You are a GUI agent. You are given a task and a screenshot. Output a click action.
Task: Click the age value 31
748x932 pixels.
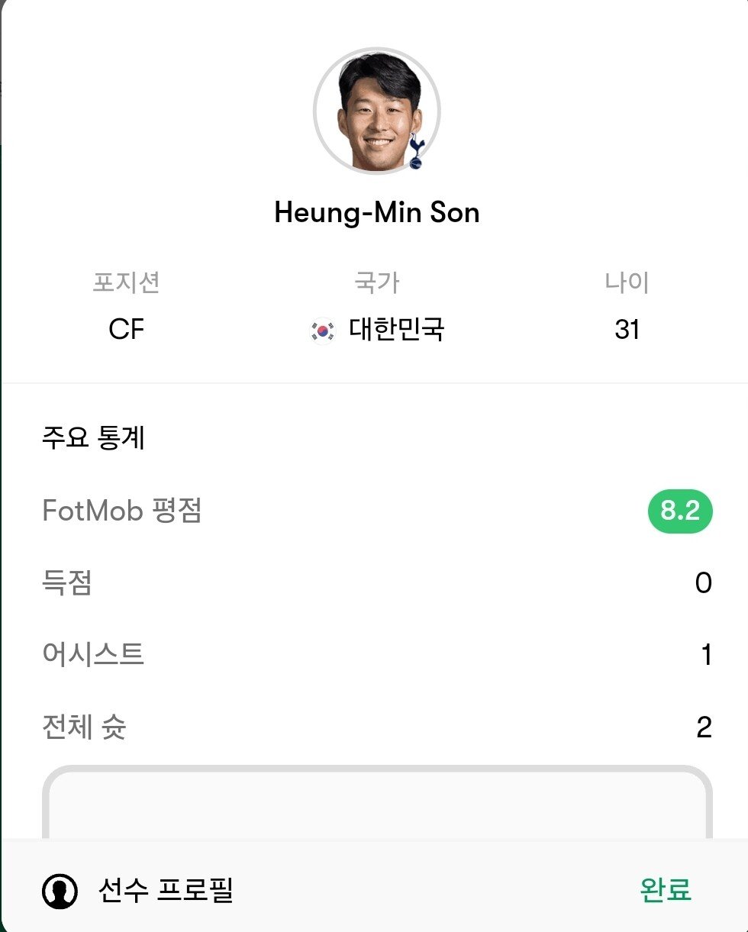[x=627, y=330]
